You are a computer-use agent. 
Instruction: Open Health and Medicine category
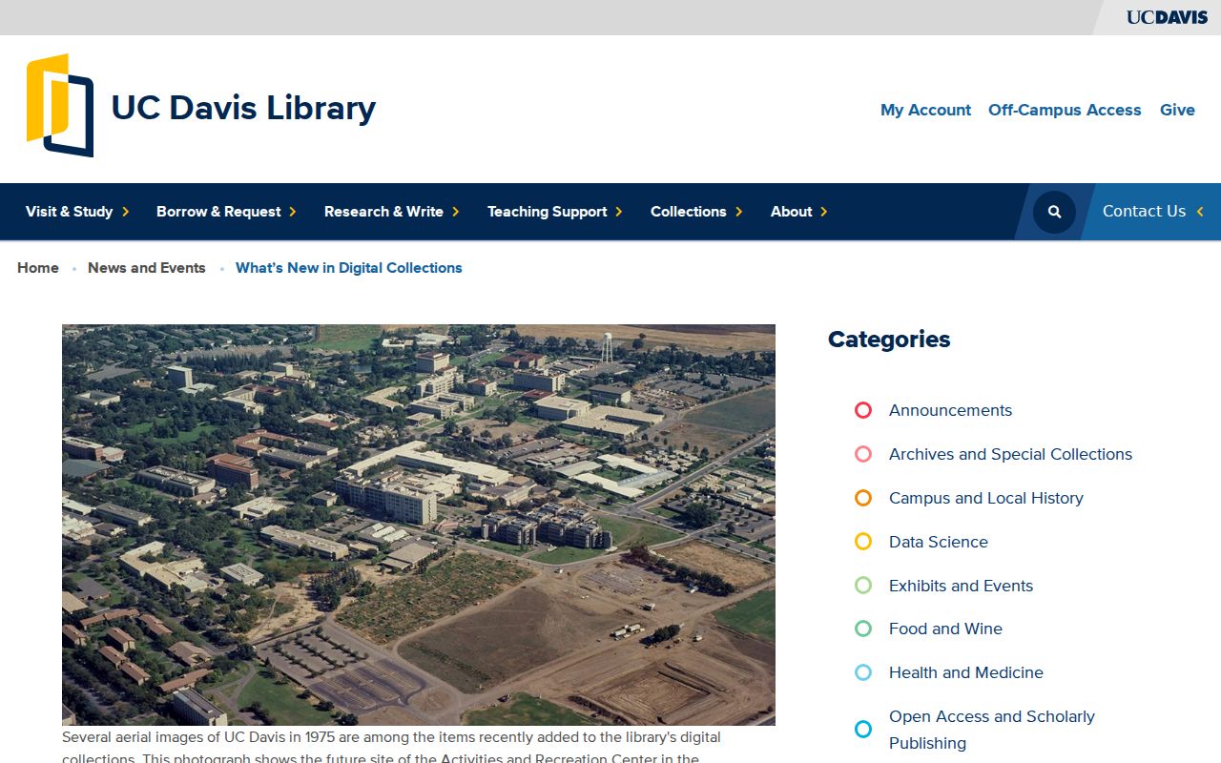pyautogui.click(x=966, y=672)
